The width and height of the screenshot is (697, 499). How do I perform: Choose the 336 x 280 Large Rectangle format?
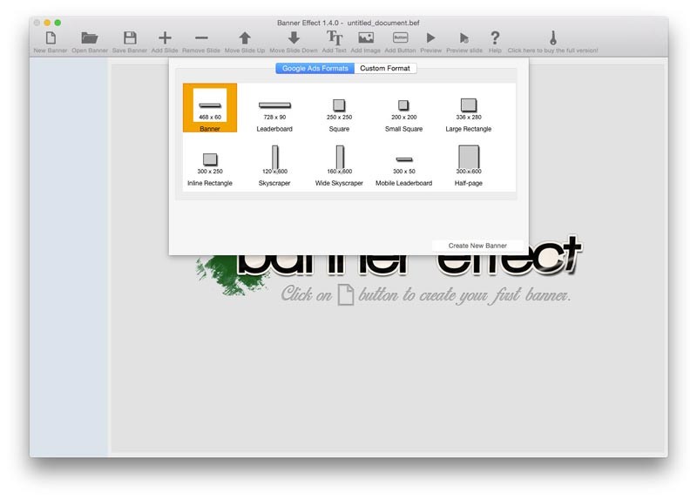469,109
